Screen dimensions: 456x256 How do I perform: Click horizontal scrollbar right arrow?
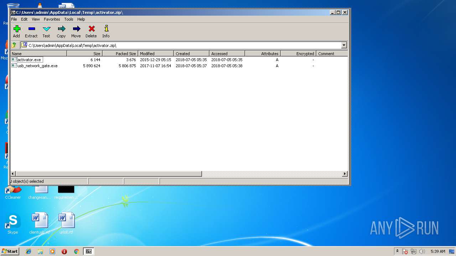[x=345, y=174]
